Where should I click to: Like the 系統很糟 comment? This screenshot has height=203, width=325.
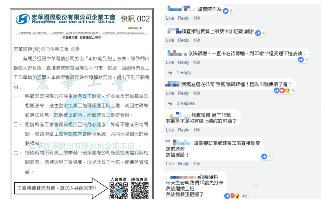click(170, 62)
